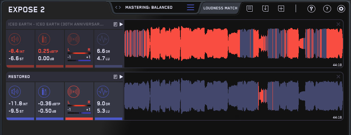
Task: Click the -0.50 dB peak value
Action: (47, 111)
